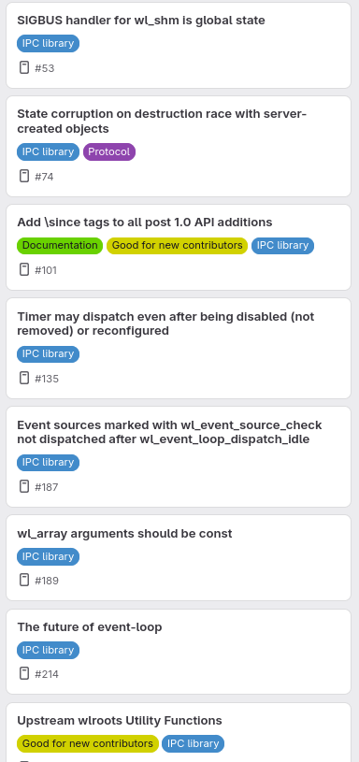
Task: Open 'Timer may dispatch even after being disabled'
Action: [165, 323]
